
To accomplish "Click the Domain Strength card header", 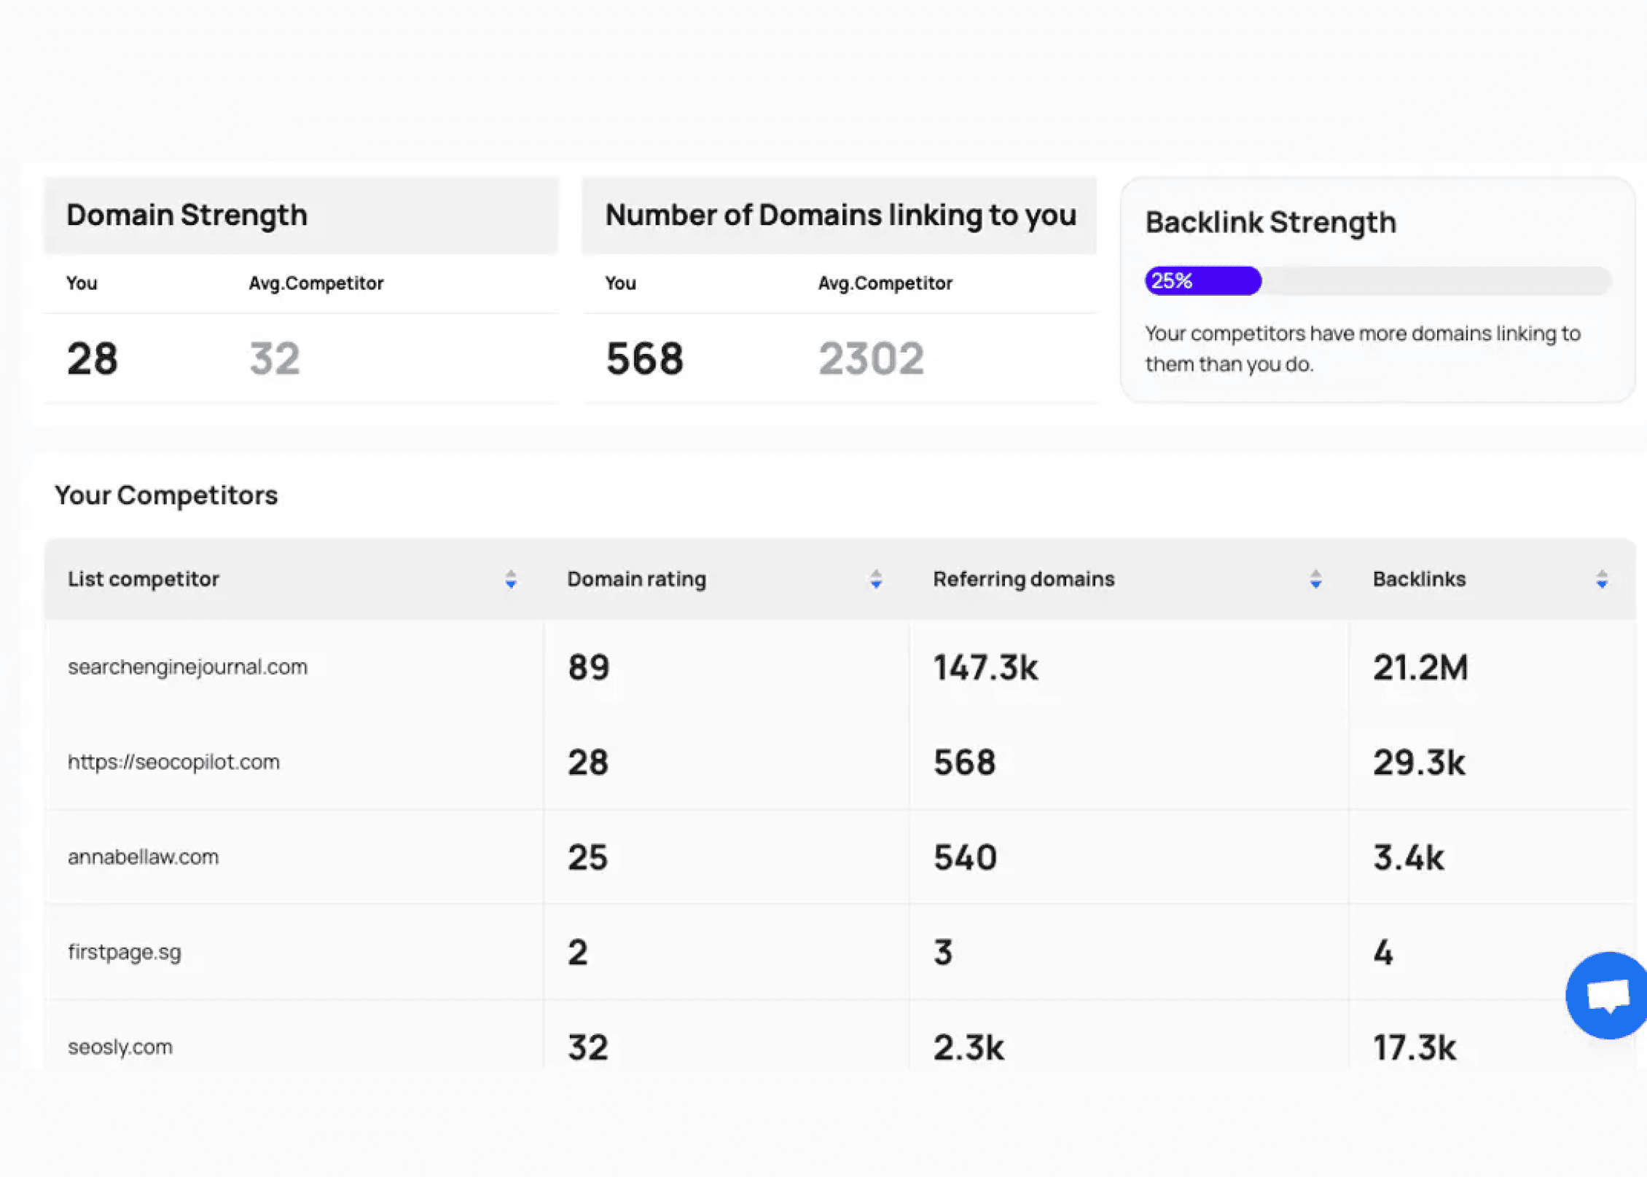I will tap(187, 216).
